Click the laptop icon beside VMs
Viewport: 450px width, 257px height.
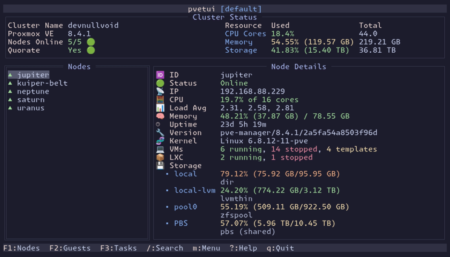click(160, 149)
